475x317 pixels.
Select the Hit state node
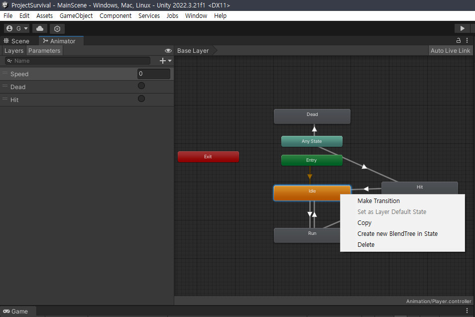click(x=420, y=188)
